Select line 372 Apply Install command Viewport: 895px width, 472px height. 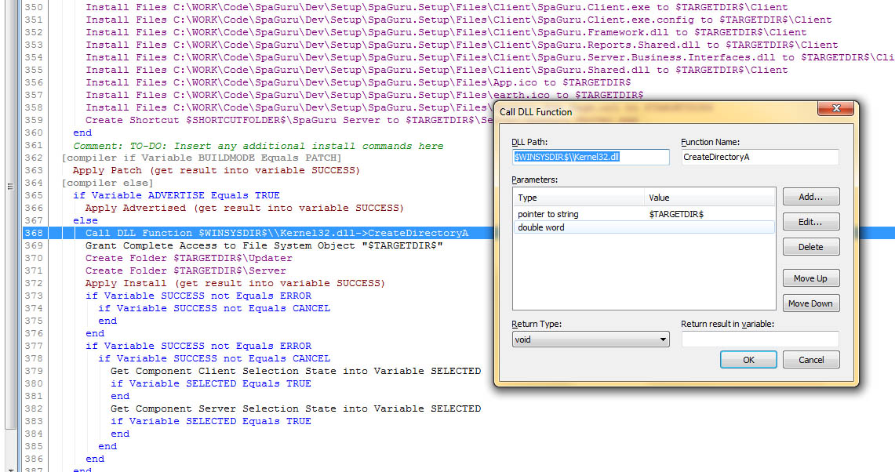coord(235,283)
